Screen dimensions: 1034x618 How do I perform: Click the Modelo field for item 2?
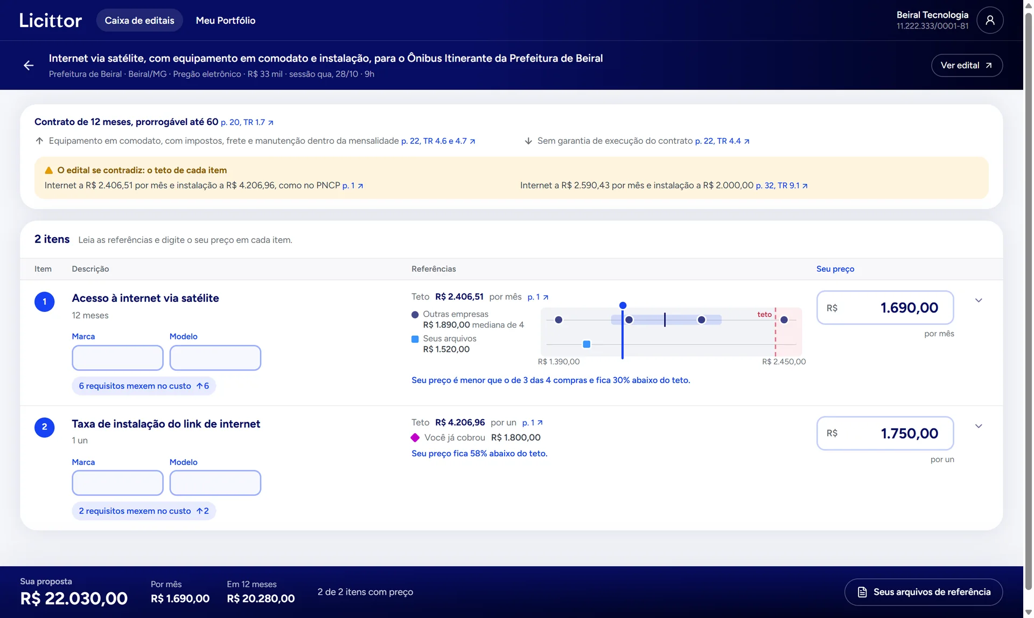click(x=215, y=483)
